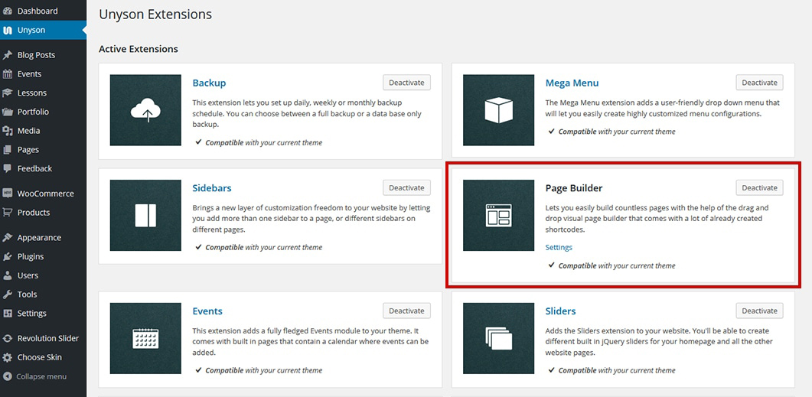Open the Dashboard menu item
Image resolution: width=812 pixels, height=397 pixels.
(x=43, y=11)
